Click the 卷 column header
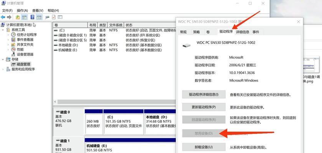 click(70, 25)
